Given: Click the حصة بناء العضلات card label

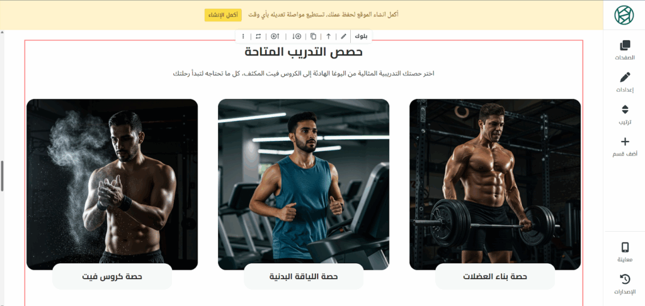Looking at the screenshot, I should click(495, 276).
